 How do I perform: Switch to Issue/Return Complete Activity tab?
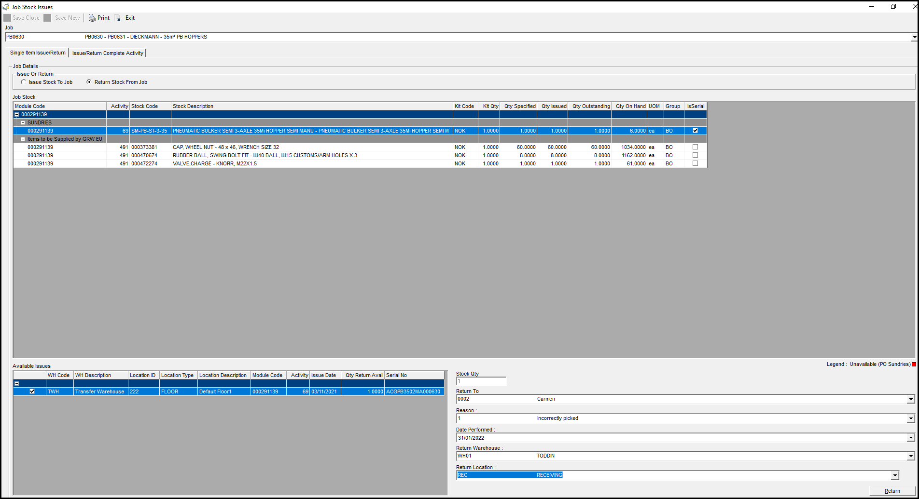coord(108,53)
